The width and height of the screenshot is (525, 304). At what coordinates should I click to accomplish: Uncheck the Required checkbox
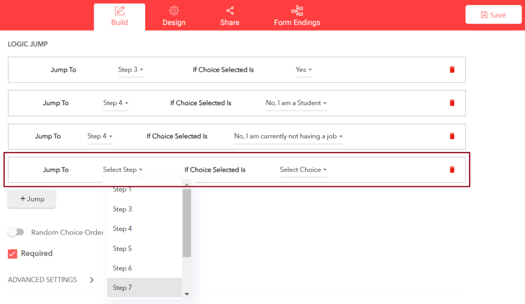(13, 253)
